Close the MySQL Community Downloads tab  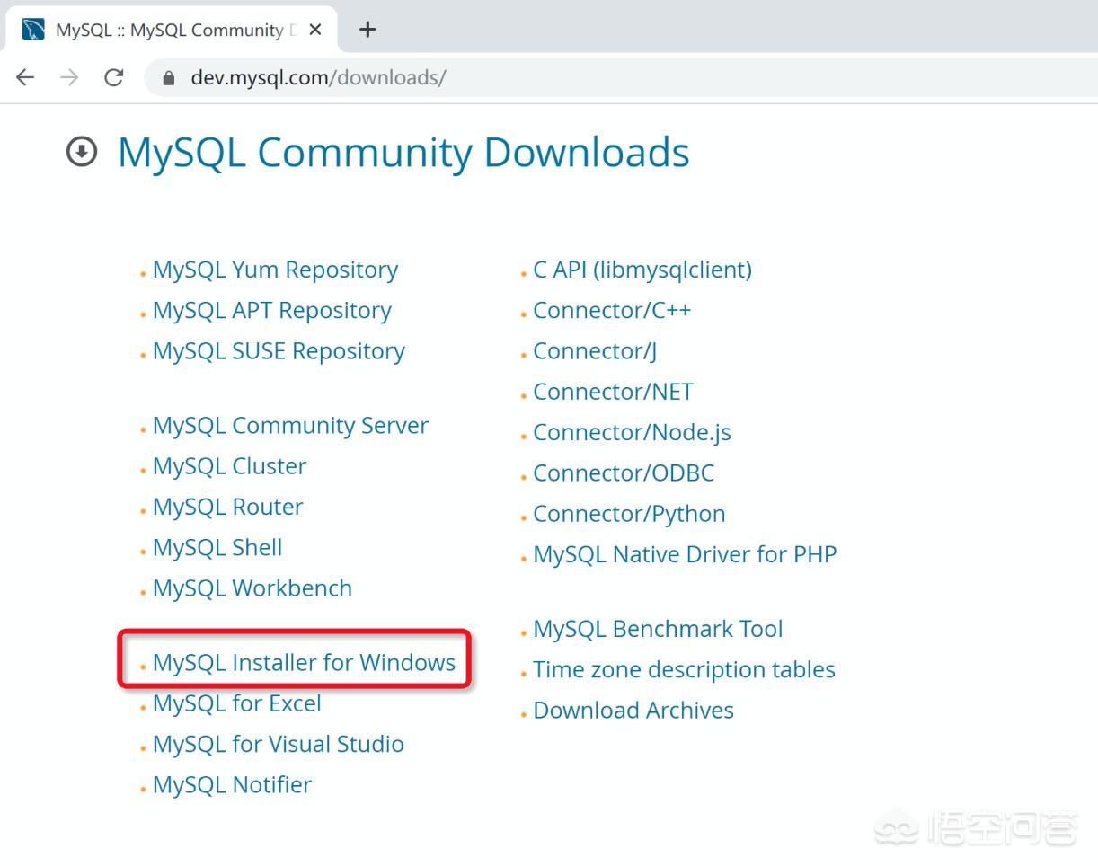click(x=315, y=30)
